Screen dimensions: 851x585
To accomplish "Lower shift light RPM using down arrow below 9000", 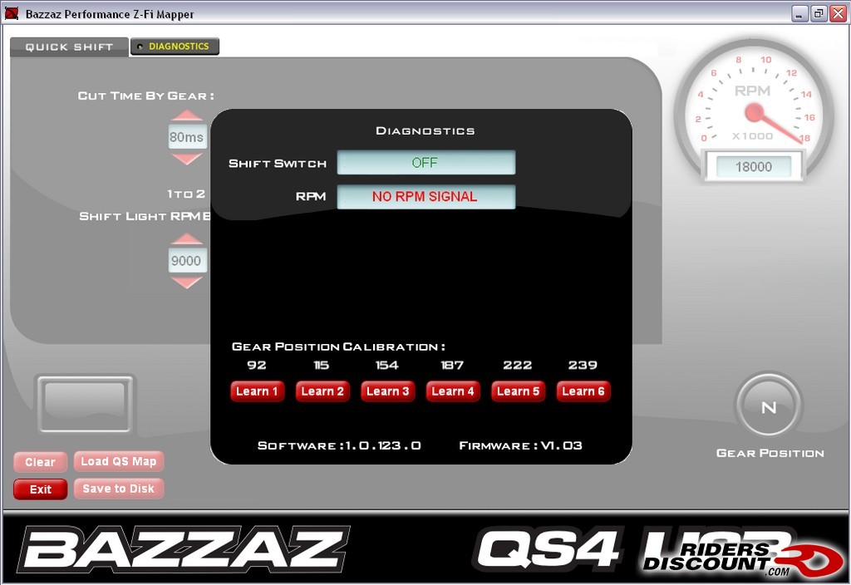I will 187,283.
